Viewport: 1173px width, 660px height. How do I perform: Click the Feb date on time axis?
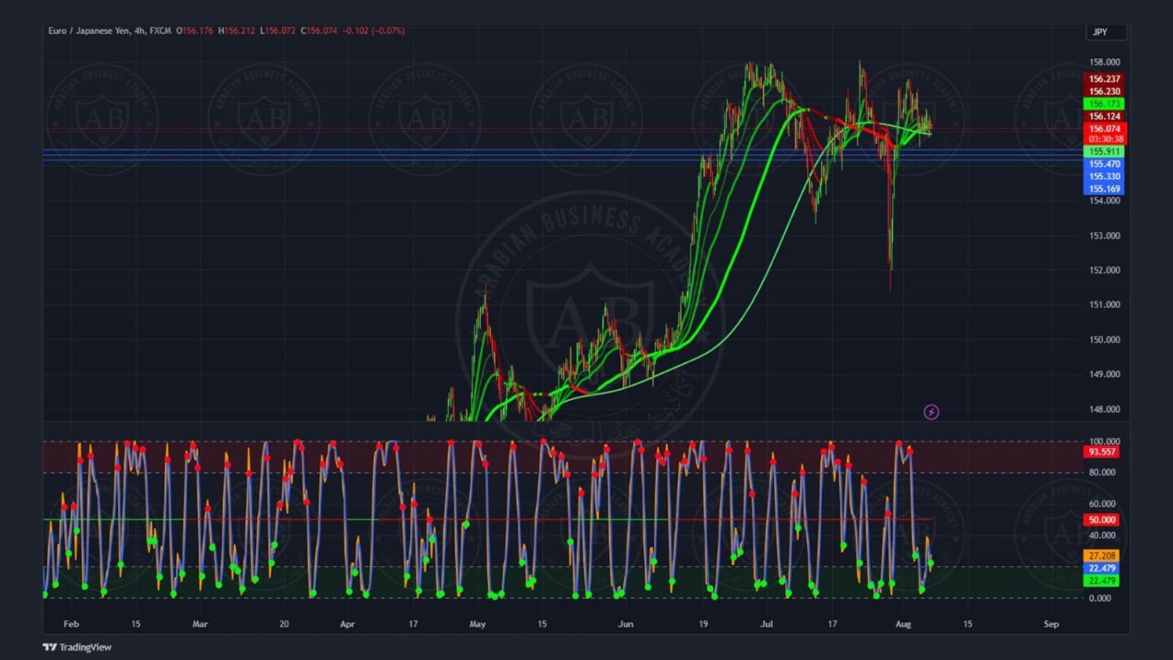click(71, 624)
